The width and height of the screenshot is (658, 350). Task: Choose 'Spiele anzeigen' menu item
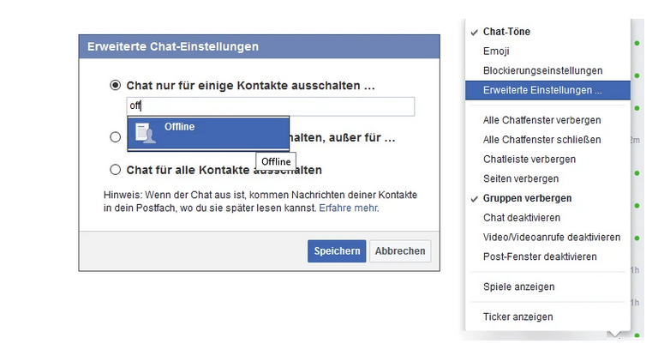(547, 287)
